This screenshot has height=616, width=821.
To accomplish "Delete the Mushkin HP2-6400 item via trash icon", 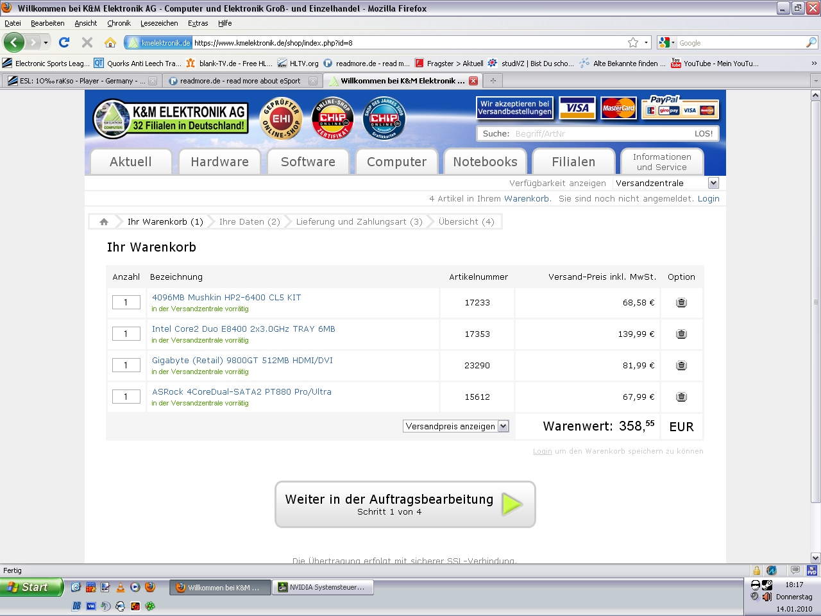I will click(681, 302).
